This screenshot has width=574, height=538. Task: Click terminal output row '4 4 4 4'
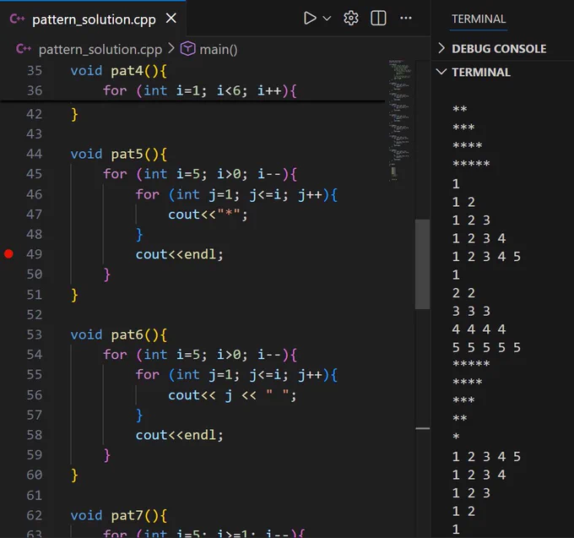[x=479, y=329]
